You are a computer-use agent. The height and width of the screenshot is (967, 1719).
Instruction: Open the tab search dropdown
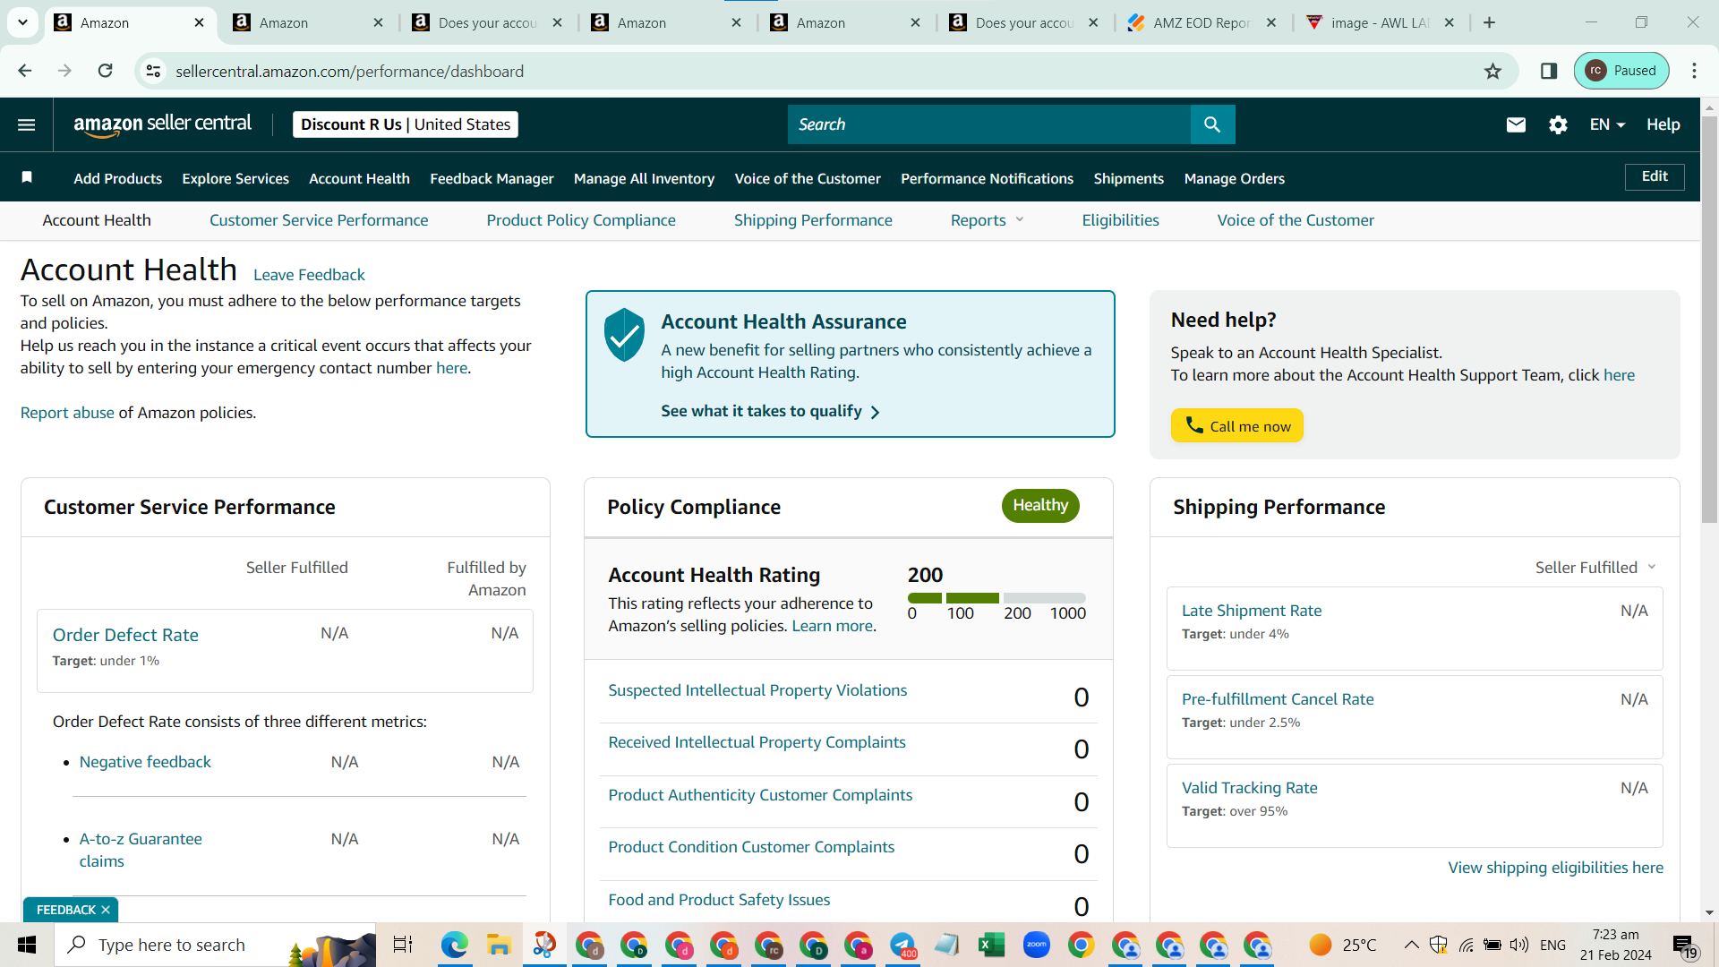(x=22, y=22)
